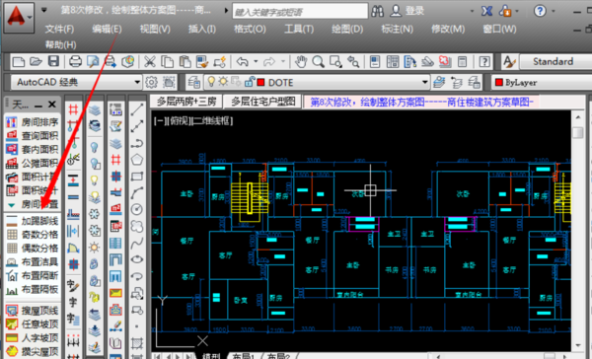Click the Undo arrow icon
The image size is (592, 359).
pos(243,61)
